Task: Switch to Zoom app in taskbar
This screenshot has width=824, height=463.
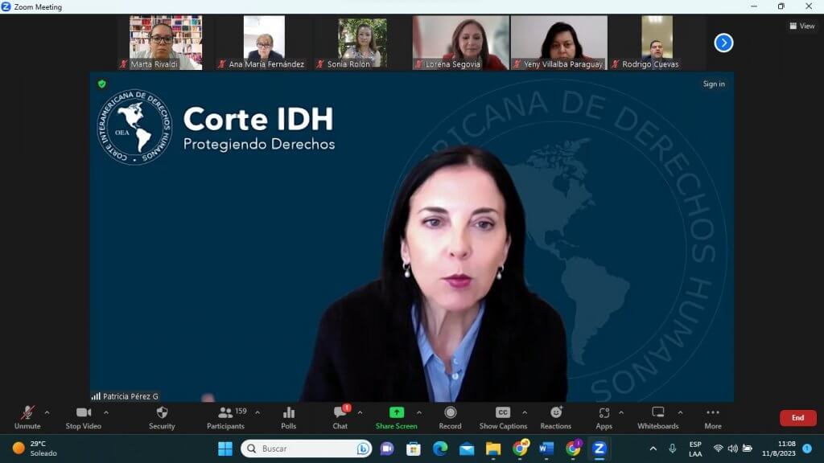Action: pos(599,449)
